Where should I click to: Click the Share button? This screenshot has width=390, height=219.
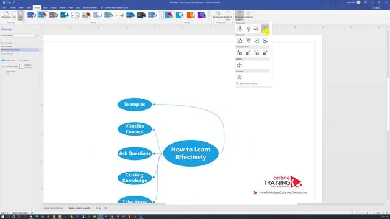pos(377,8)
